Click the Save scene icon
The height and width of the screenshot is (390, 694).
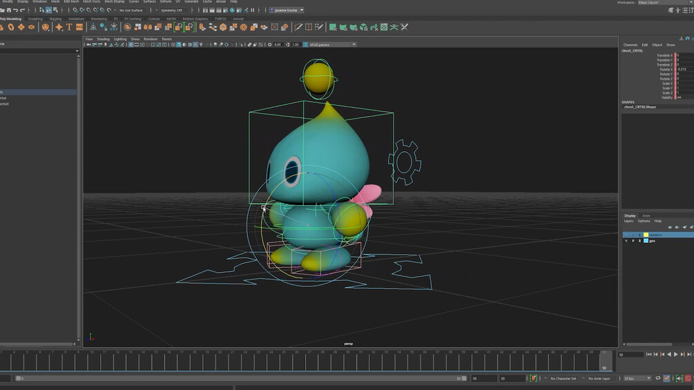coord(9,10)
